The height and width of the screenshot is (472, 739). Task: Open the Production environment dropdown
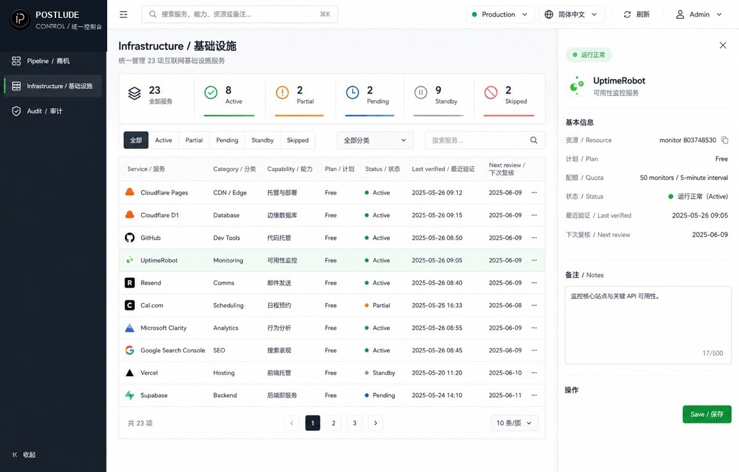[x=500, y=14]
